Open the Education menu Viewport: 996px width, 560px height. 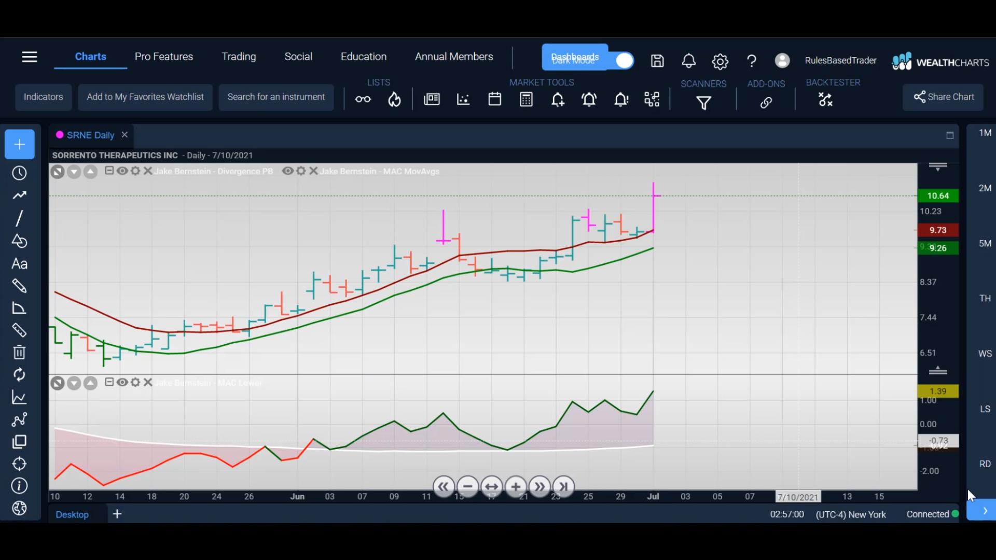click(x=364, y=57)
